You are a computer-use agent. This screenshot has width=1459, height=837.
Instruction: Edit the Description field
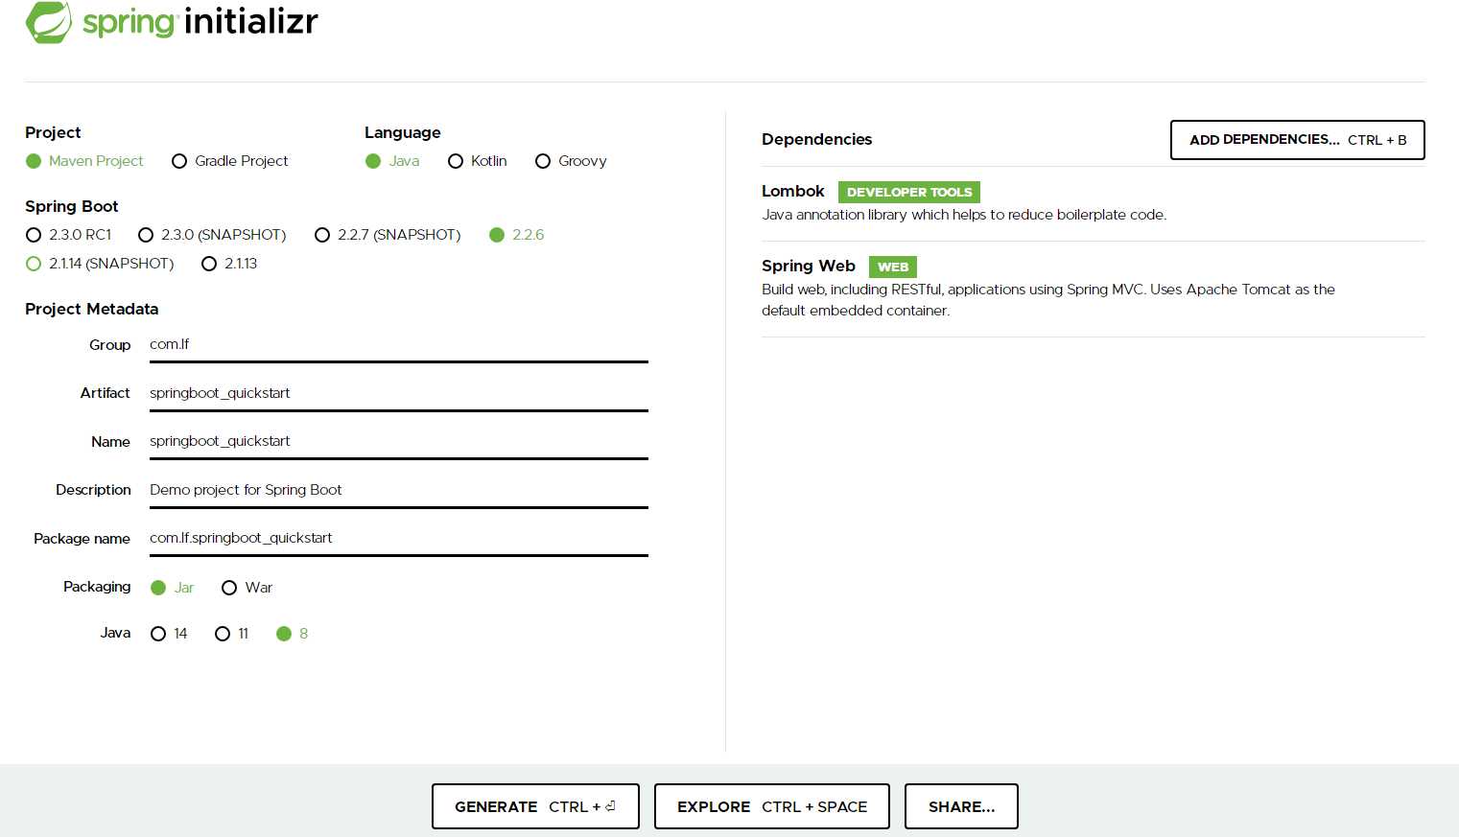(399, 491)
